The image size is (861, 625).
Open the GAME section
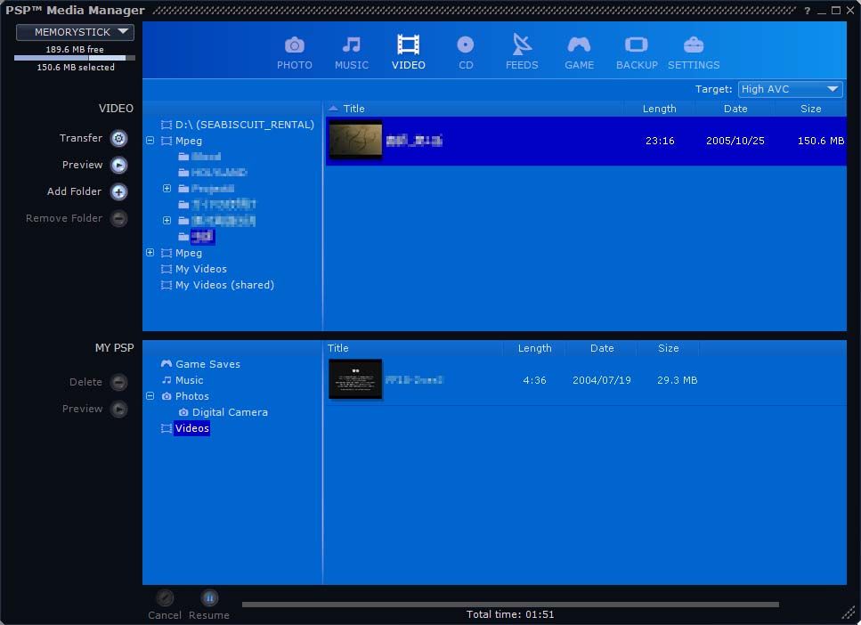[x=579, y=53]
